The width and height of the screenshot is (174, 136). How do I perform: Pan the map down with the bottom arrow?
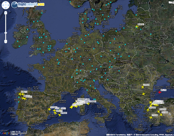(x=6, y=8)
